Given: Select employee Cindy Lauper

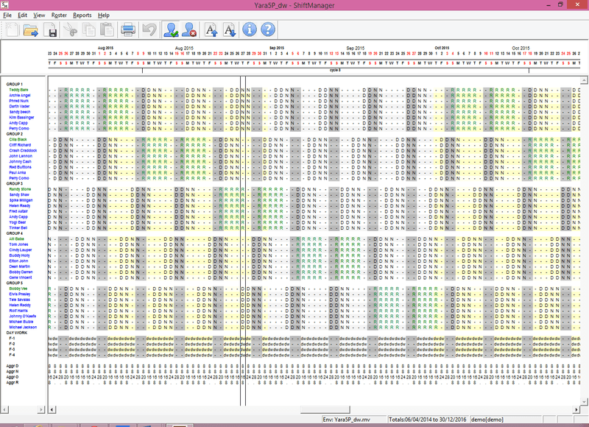Looking at the screenshot, I should 21,250.
